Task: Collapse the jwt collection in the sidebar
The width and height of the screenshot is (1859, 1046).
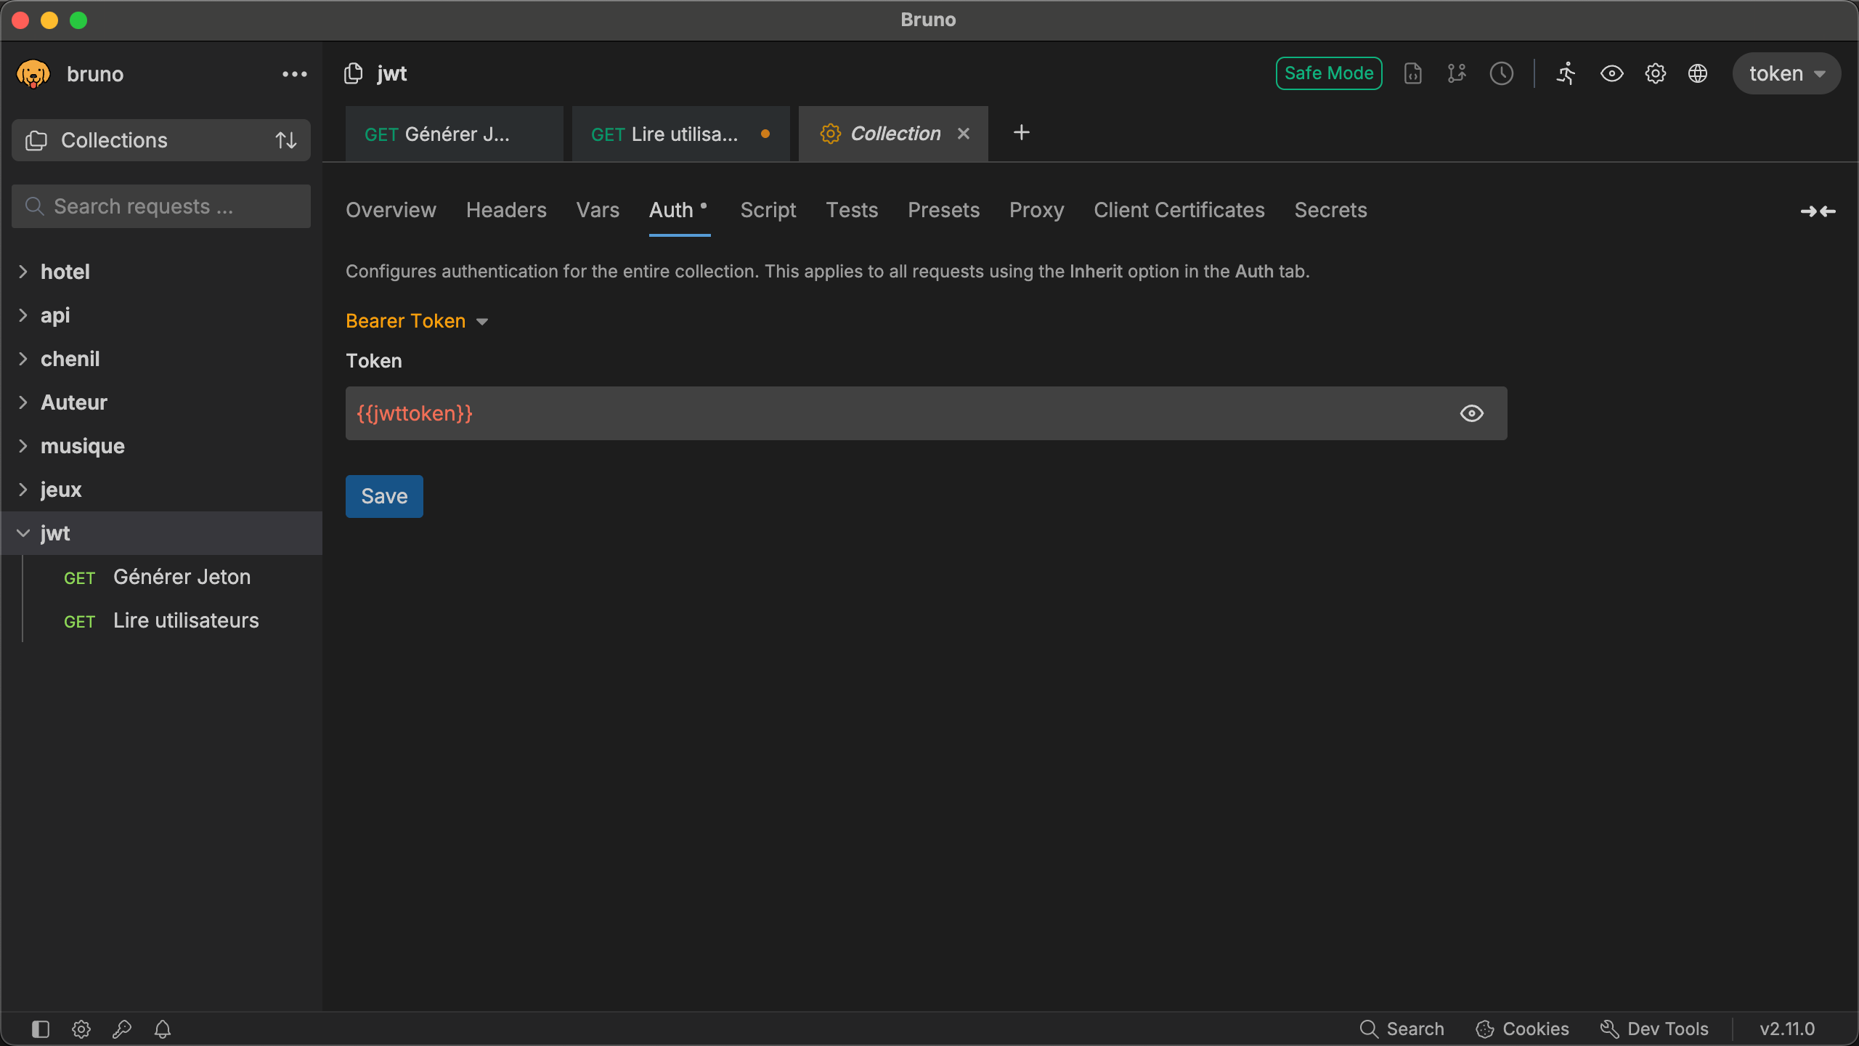Action: 23,533
